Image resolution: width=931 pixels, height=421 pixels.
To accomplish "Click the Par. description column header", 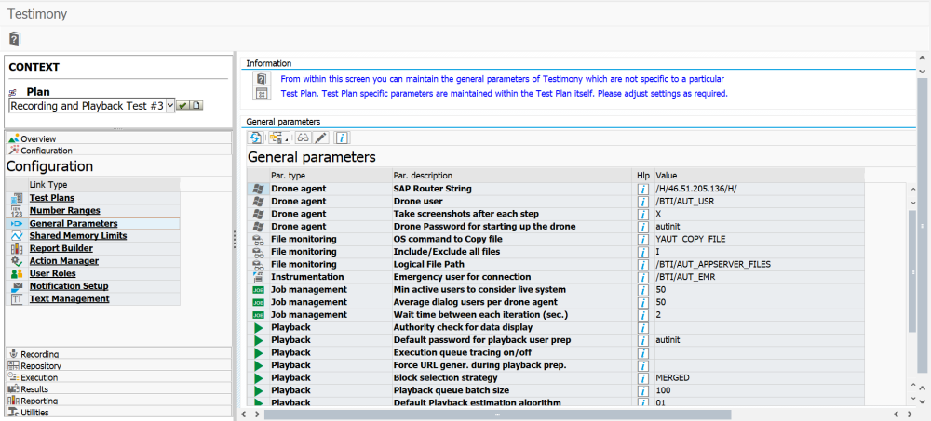I will pos(513,176).
